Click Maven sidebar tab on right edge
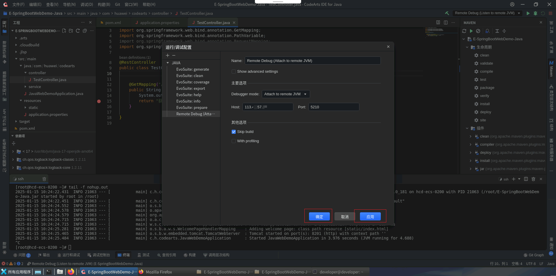The image size is (556, 276). click(x=551, y=69)
